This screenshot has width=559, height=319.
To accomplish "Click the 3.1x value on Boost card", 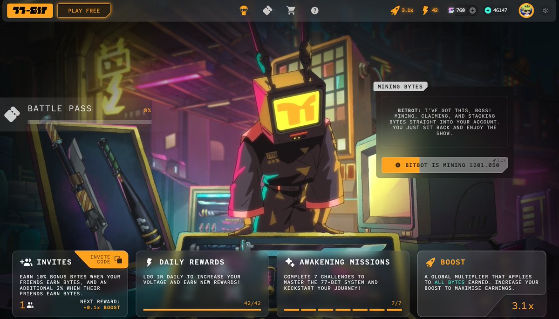I will [x=523, y=306].
